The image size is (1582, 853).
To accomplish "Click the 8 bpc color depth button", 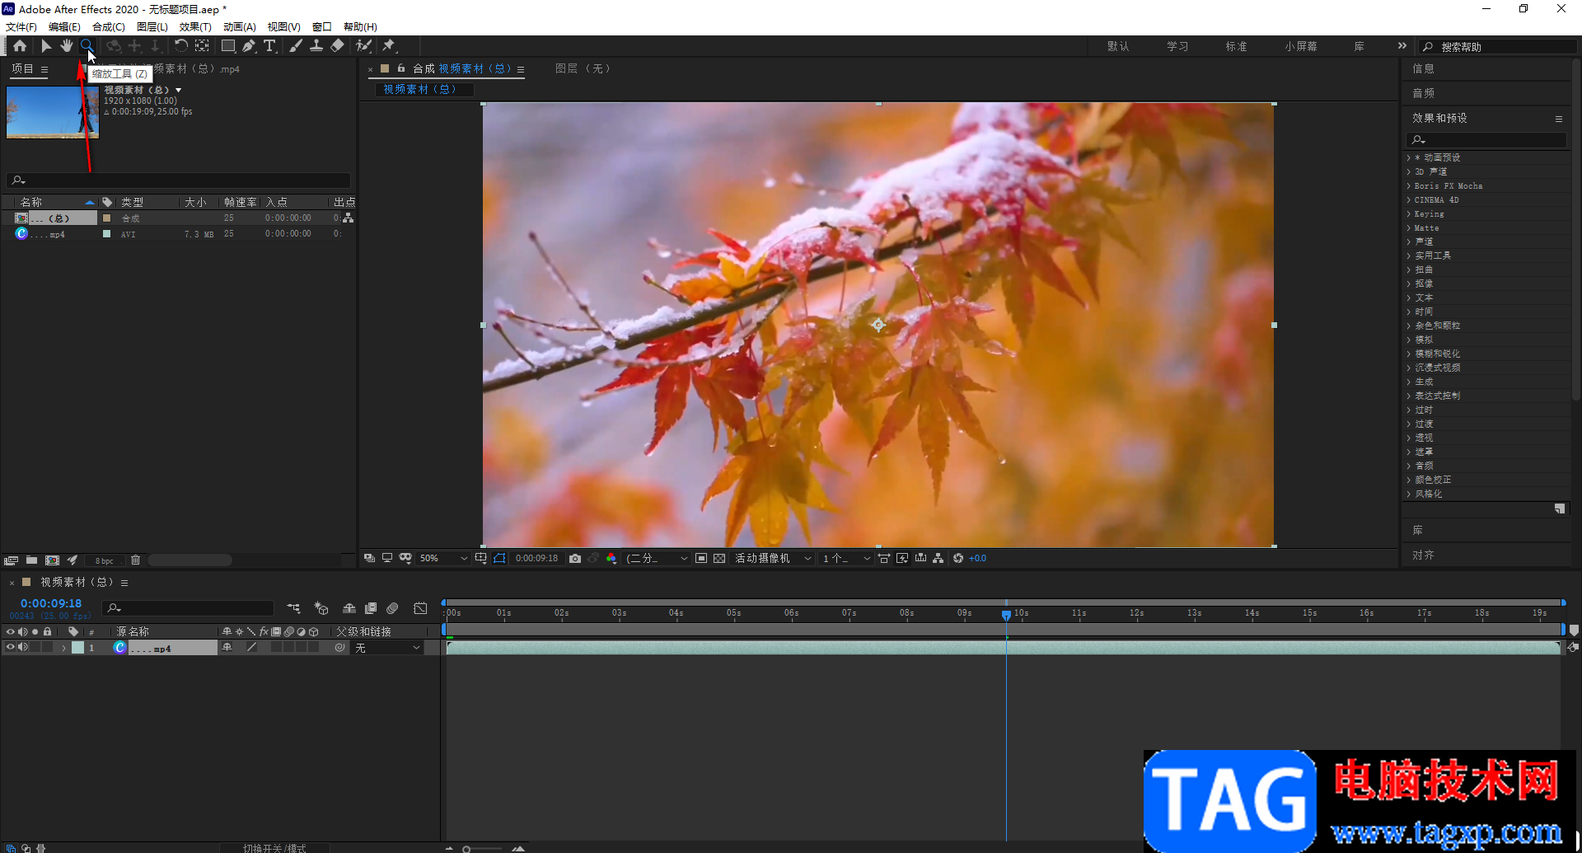I will 105,561.
